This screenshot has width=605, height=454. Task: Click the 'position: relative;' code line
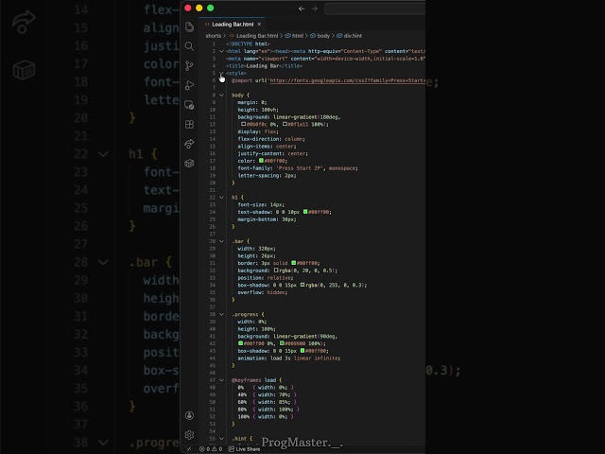point(266,278)
